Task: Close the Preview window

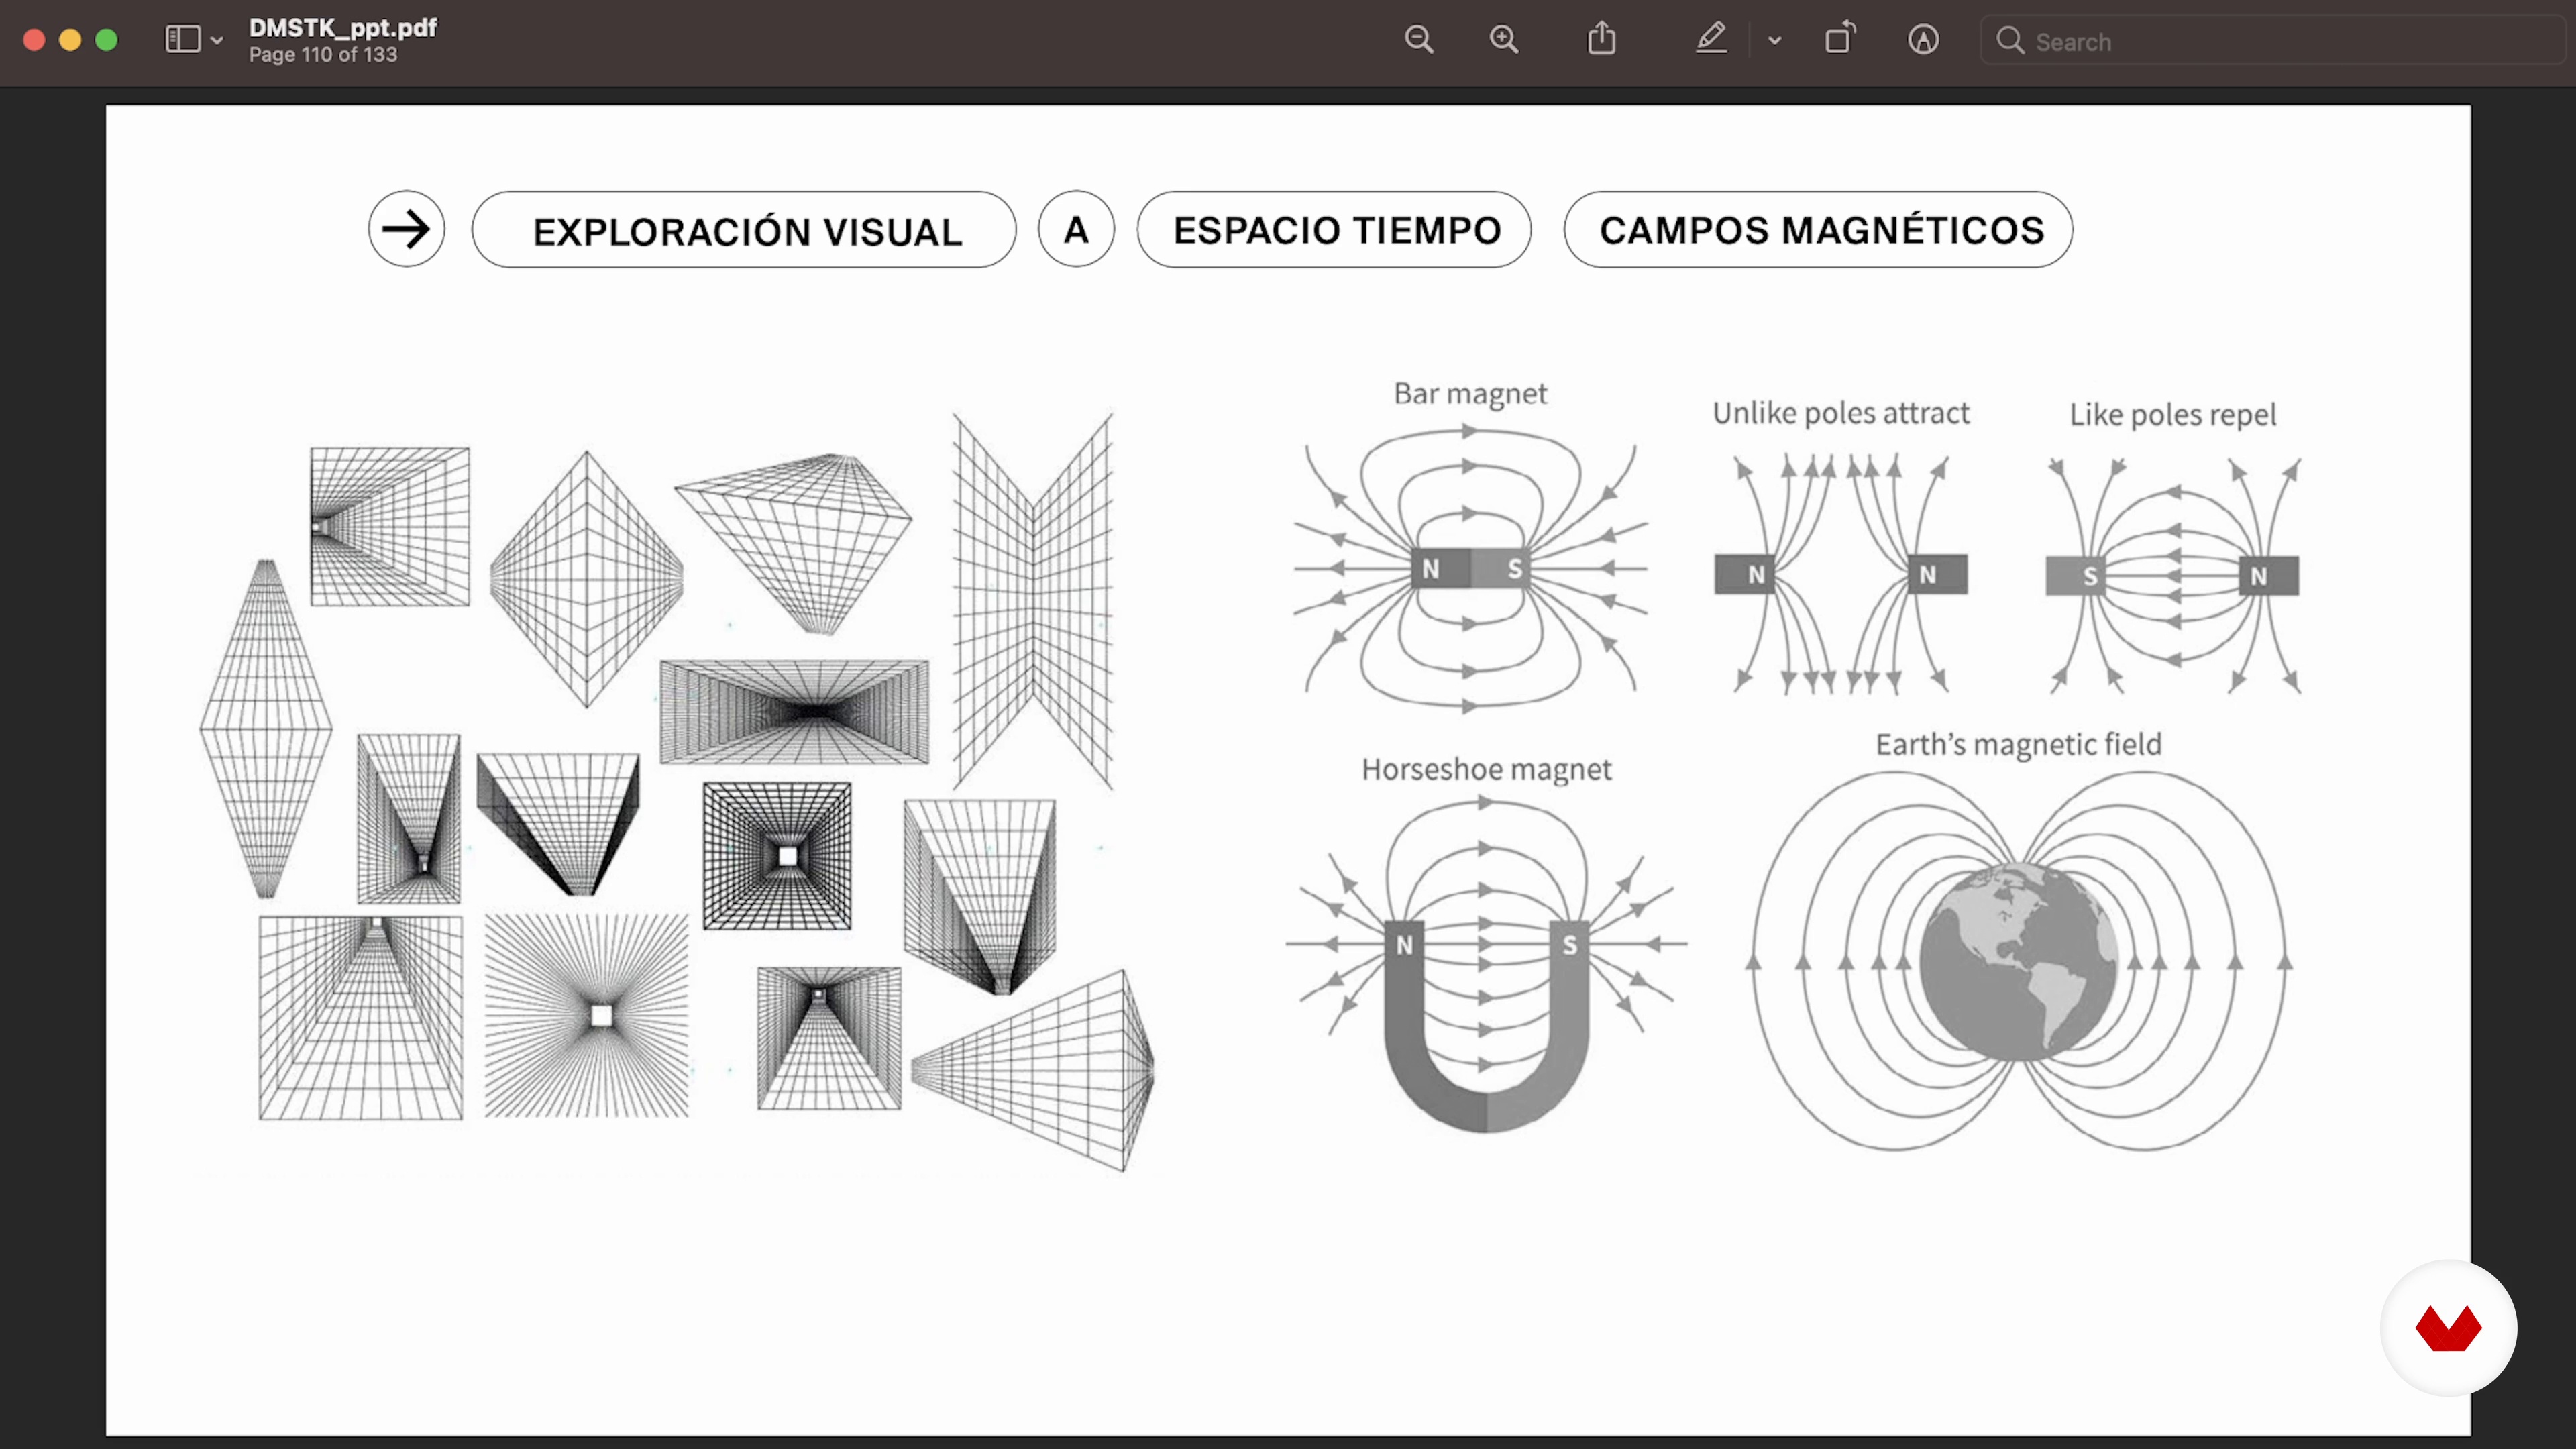Action: (x=34, y=40)
